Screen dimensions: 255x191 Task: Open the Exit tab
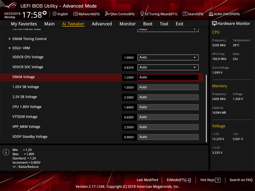pos(180,24)
